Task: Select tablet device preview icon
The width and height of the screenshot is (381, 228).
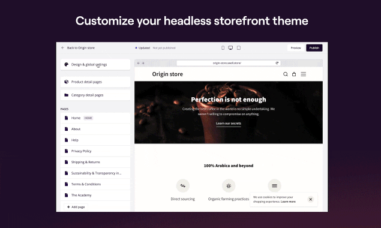Action: click(x=239, y=48)
